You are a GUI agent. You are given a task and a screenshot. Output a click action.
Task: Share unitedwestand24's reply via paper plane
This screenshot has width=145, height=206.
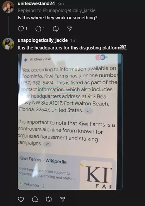[x=70, y=29]
